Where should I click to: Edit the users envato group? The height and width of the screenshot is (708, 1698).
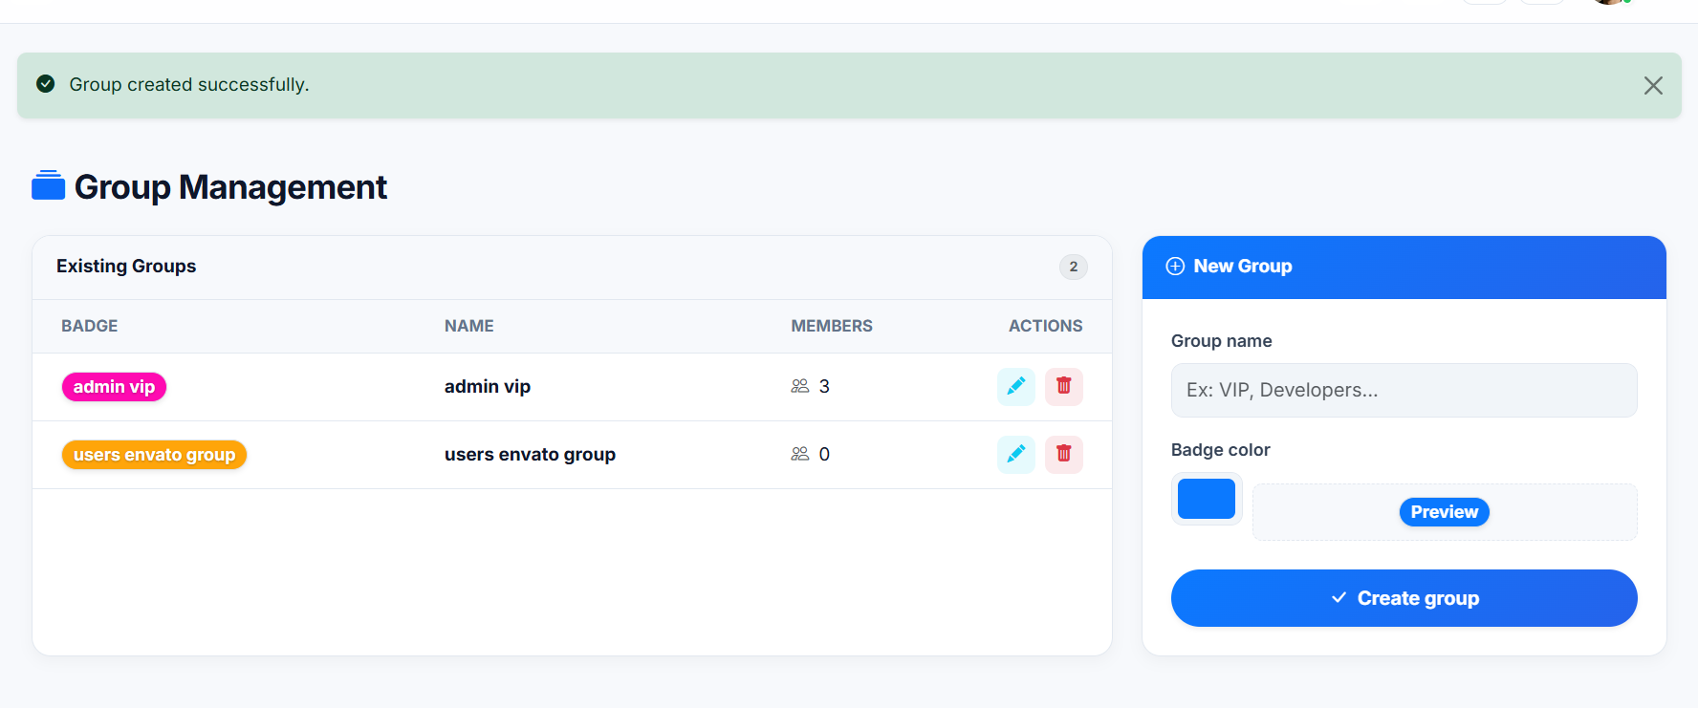pos(1015,455)
